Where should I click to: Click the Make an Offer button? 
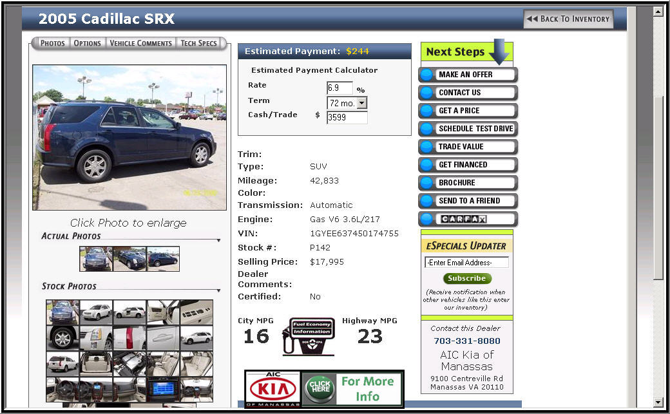[468, 75]
